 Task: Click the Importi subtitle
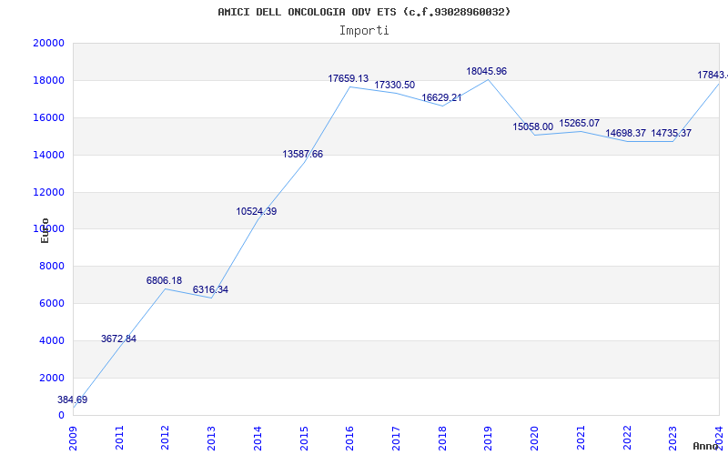(x=364, y=31)
